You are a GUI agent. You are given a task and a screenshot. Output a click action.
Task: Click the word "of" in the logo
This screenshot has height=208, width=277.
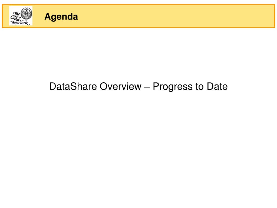pos(18,19)
